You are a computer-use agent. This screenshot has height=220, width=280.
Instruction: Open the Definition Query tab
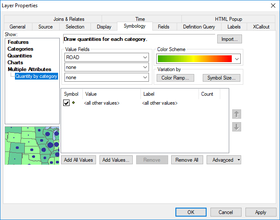(x=199, y=27)
